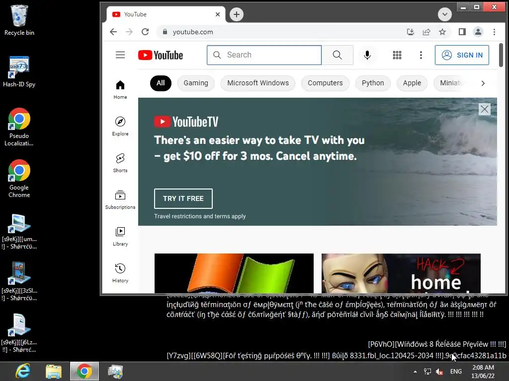Select the Apple filter chip
Image resolution: width=509 pixels, height=381 pixels.
(x=412, y=83)
